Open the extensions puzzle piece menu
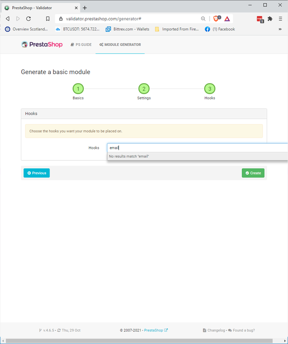Image resolution: width=288 pixels, height=344 pixels. tap(270, 19)
